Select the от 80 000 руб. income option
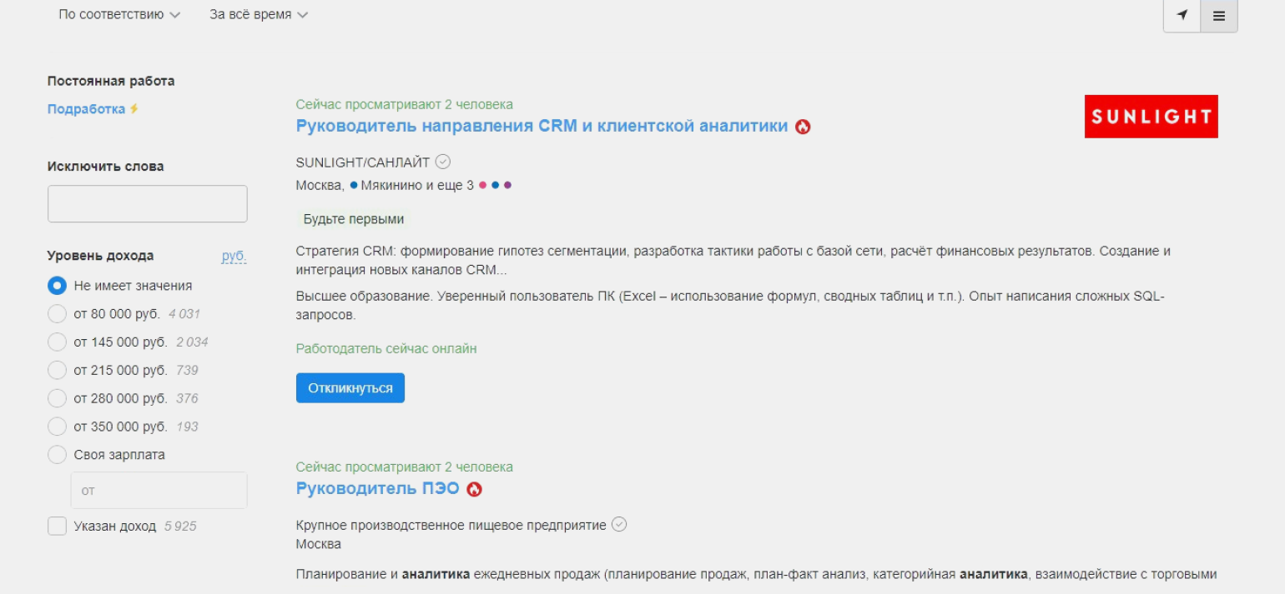This screenshot has width=1285, height=594. click(x=57, y=314)
